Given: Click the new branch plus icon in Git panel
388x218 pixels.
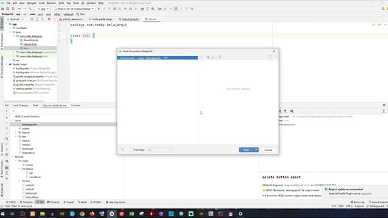Looking at the screenshot, I should (x=7, y=117).
